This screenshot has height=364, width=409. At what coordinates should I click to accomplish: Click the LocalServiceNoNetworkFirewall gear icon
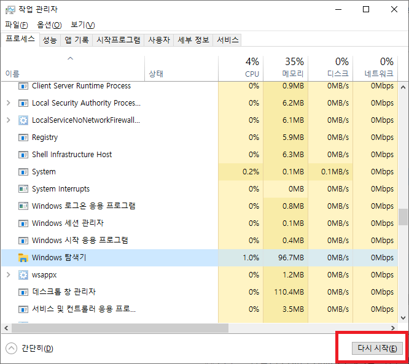coord(23,120)
